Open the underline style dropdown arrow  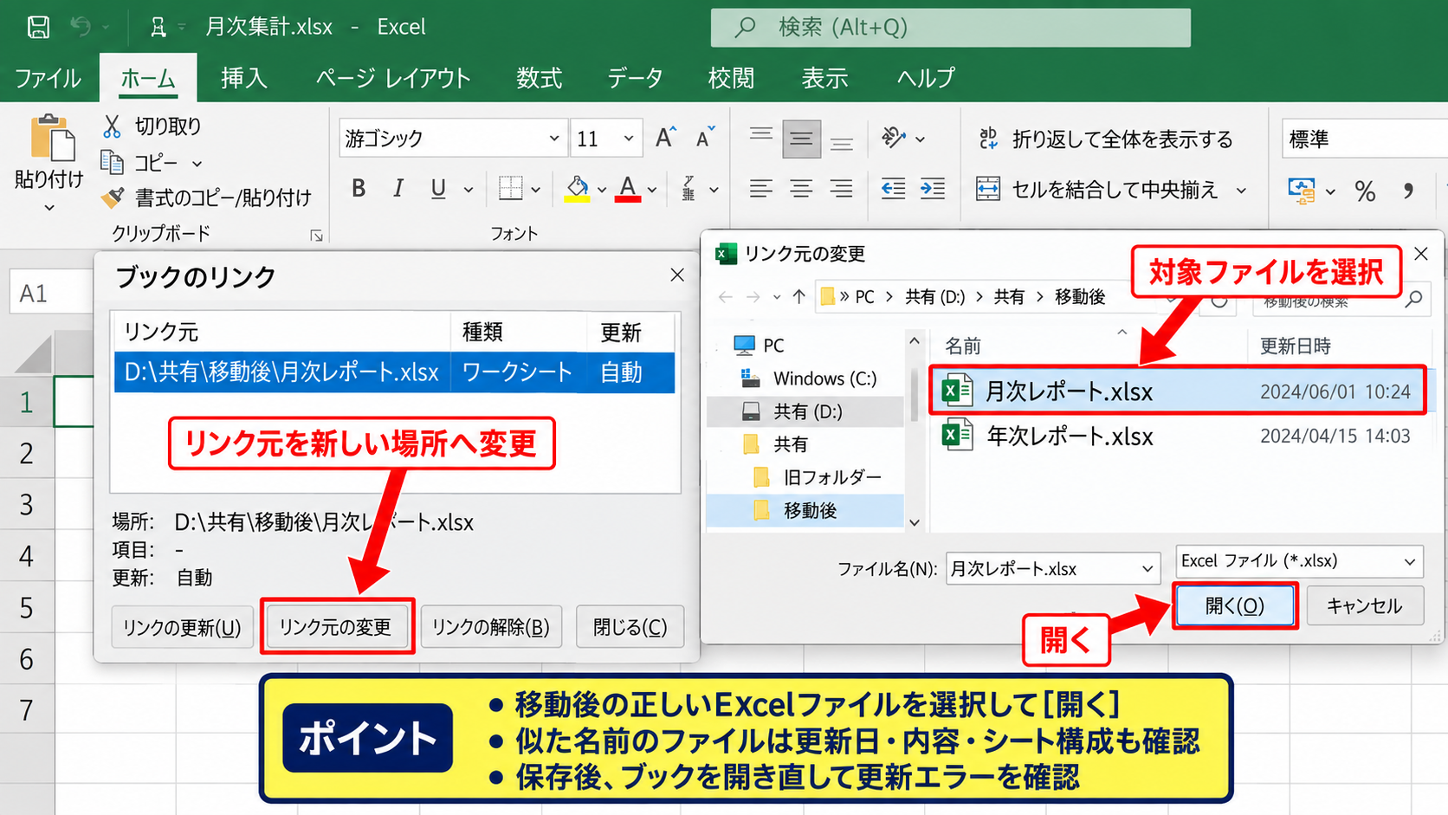[469, 189]
